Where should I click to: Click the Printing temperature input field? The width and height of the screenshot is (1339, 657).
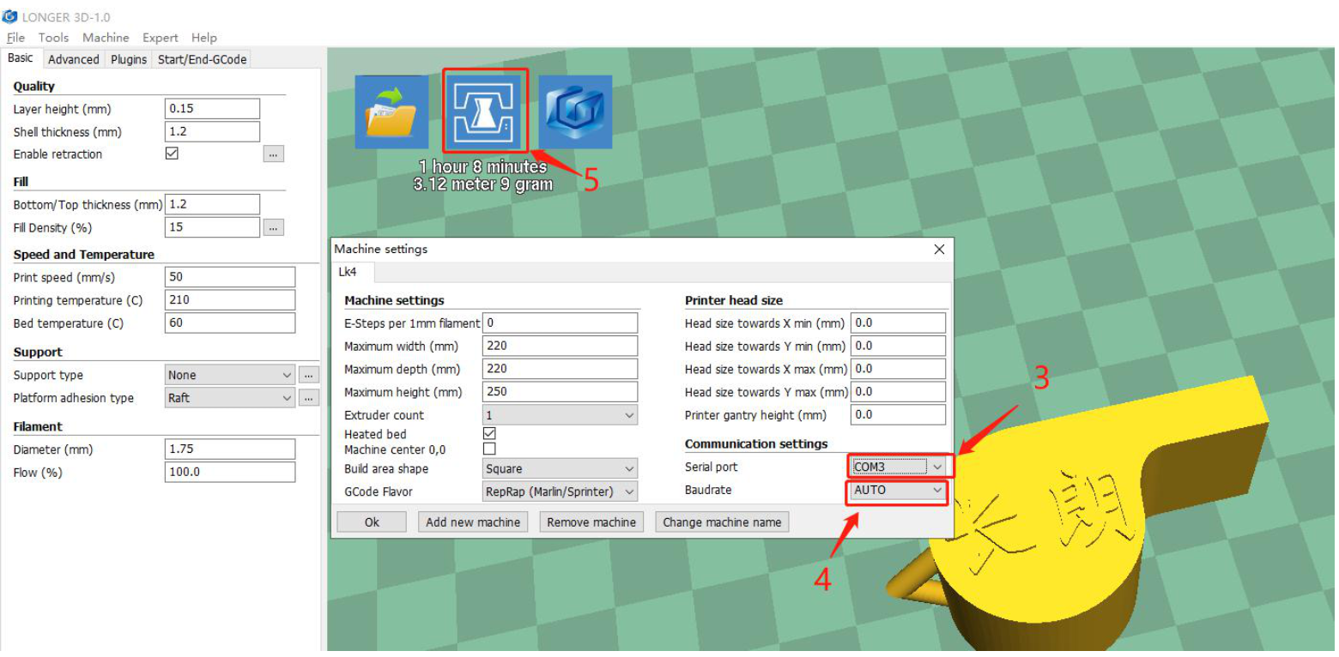tap(230, 300)
